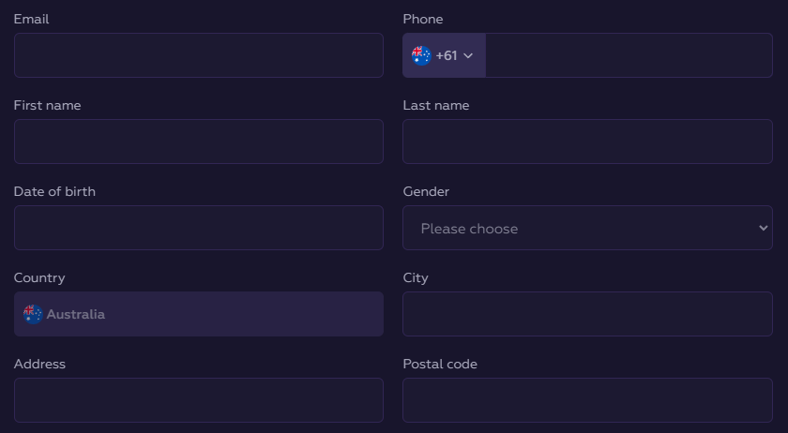Click the Postal code label text
The width and height of the screenshot is (788, 433).
[x=440, y=364]
